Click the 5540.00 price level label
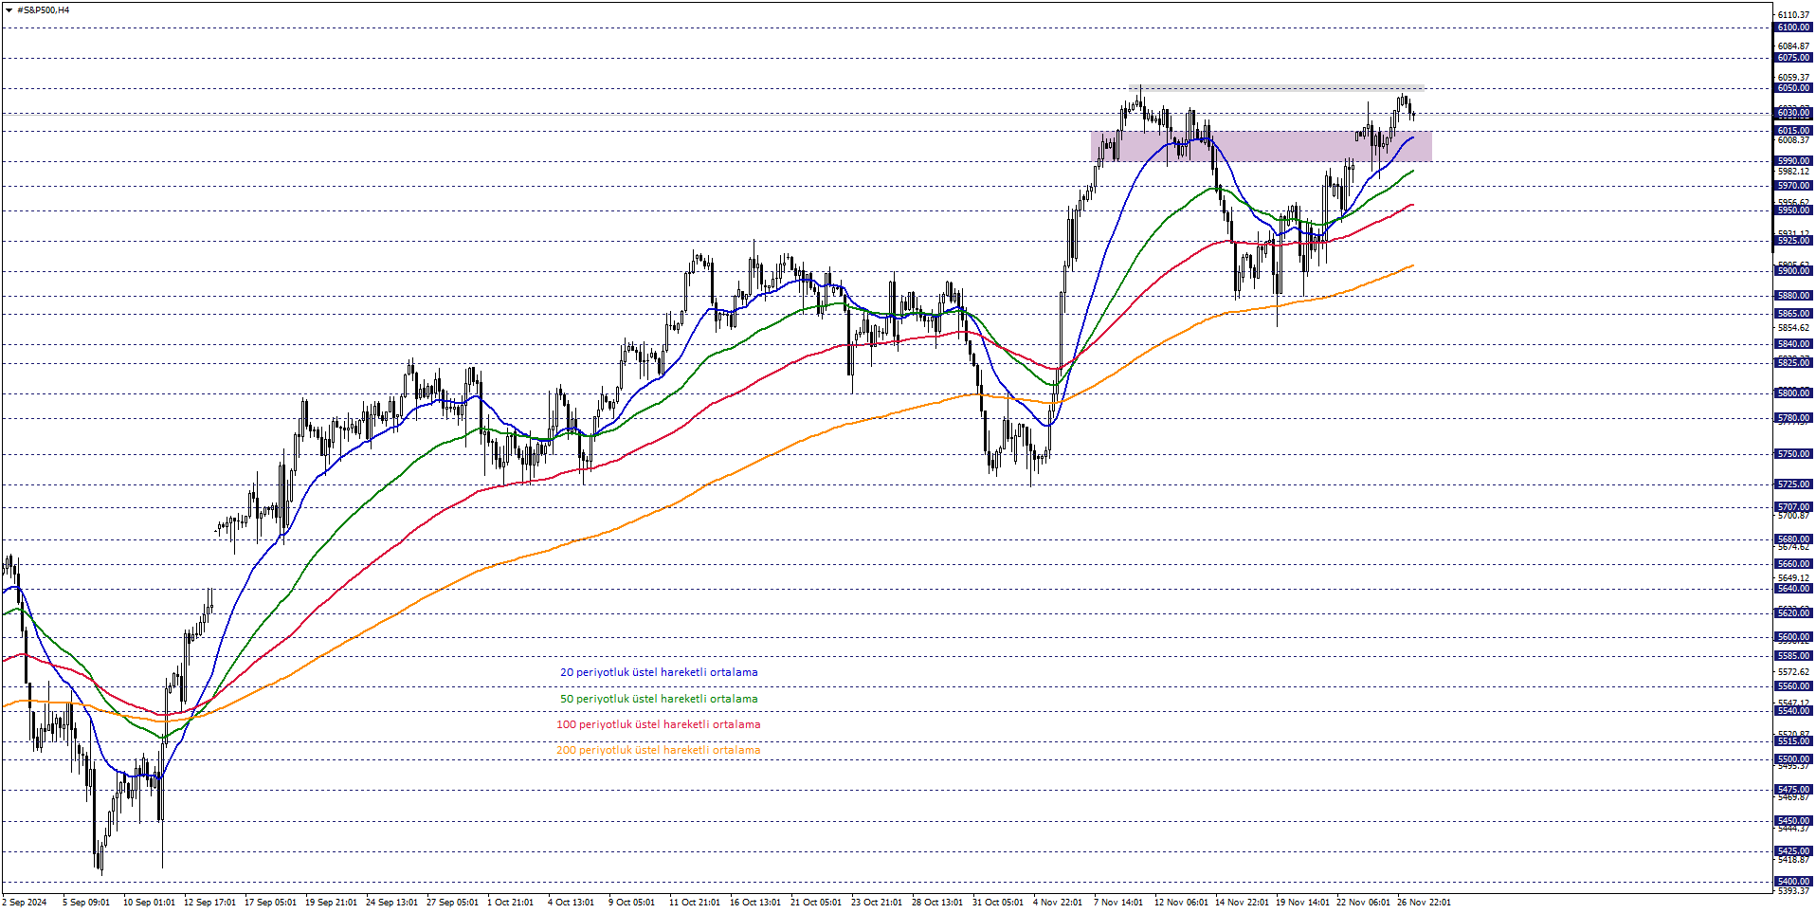 pos(1793,711)
